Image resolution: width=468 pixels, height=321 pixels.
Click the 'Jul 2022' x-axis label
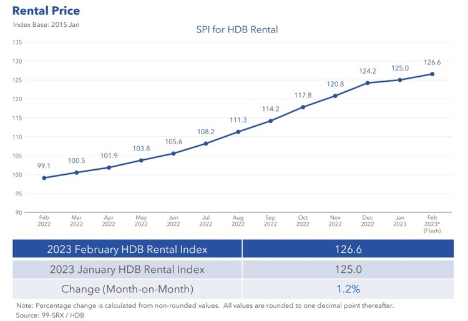click(206, 220)
